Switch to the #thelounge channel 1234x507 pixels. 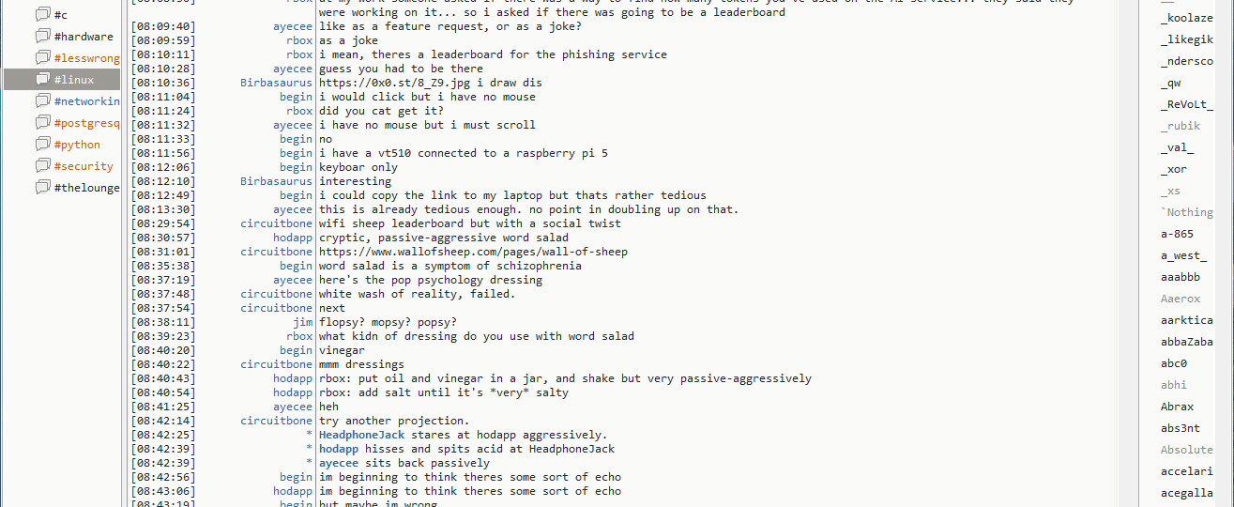[x=86, y=187]
